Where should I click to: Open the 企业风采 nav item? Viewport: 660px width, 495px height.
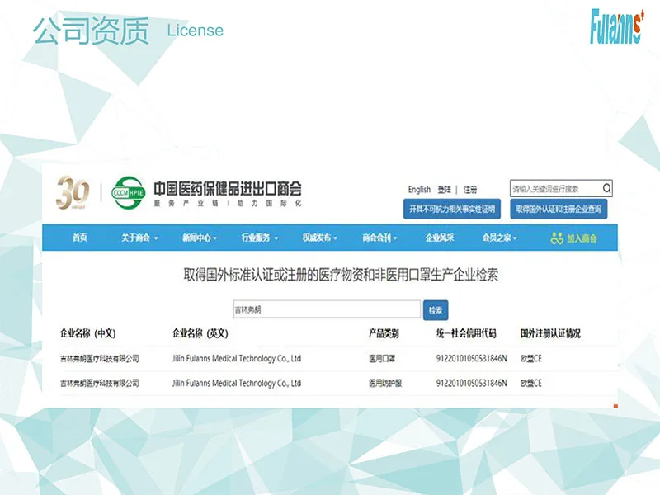[x=440, y=238]
